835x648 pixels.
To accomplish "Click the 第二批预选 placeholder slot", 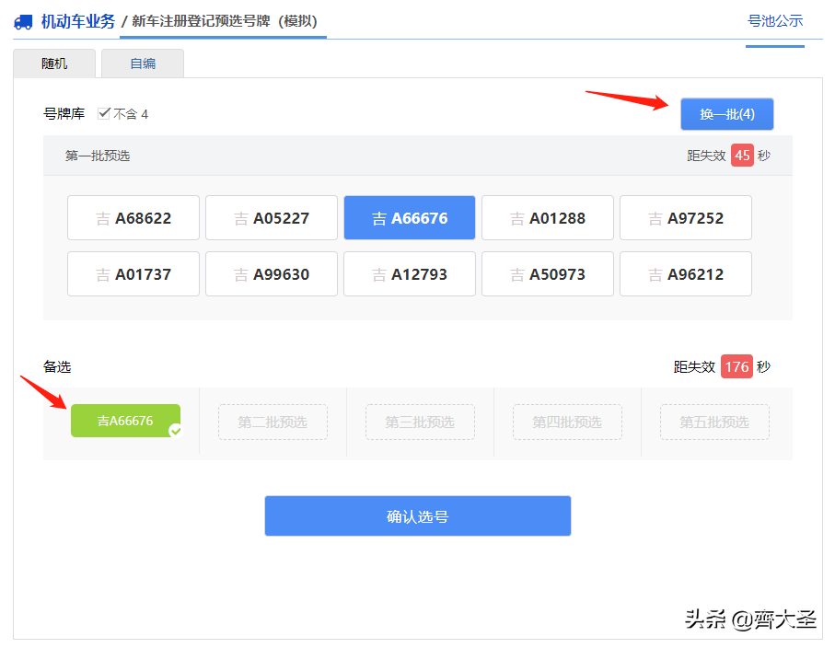I will (273, 422).
